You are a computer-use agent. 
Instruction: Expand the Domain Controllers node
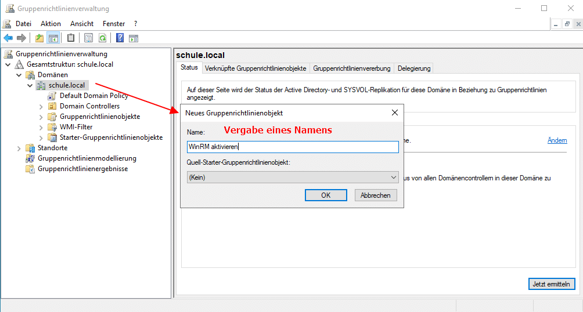[x=41, y=107]
